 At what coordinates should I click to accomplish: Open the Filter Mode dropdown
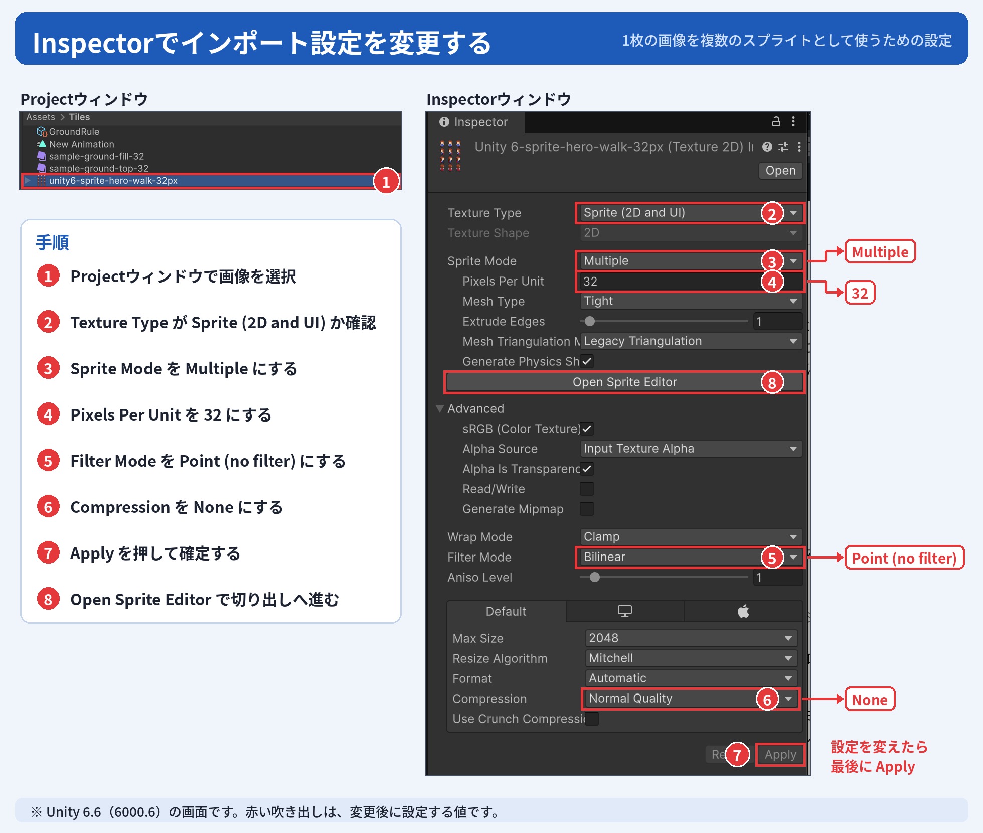click(691, 557)
